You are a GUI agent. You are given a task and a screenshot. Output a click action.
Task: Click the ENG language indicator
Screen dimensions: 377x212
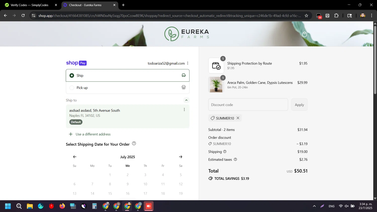coord(332,206)
